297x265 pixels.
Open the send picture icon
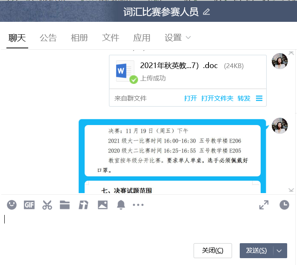tap(103, 205)
